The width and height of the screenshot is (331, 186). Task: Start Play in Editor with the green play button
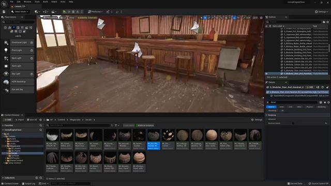[64, 12]
